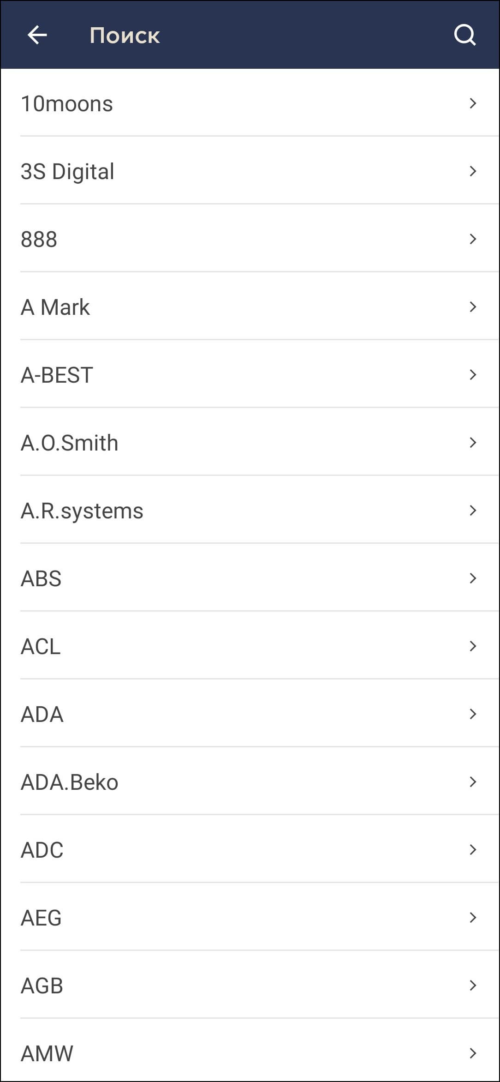The image size is (500, 1082).
Task: Open search with the magnifier icon
Action: coord(464,35)
